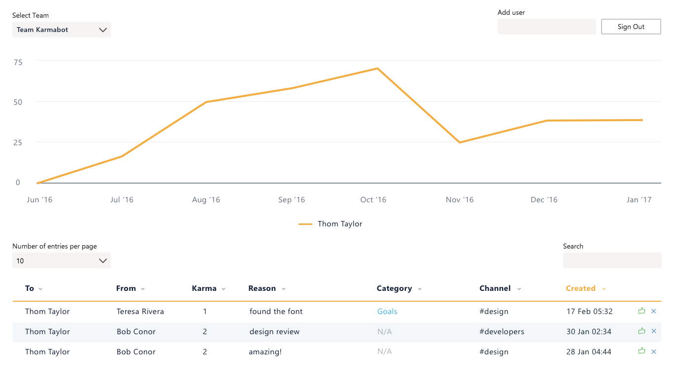
Task: Click N/A category in design review row
Action: point(385,332)
